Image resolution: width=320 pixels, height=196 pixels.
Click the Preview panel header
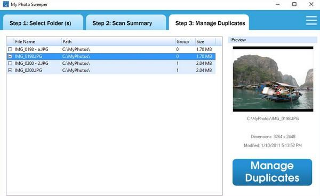tap(273, 40)
